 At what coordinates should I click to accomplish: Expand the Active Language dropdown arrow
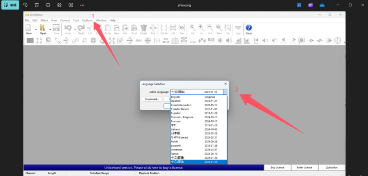pyautogui.click(x=225, y=92)
